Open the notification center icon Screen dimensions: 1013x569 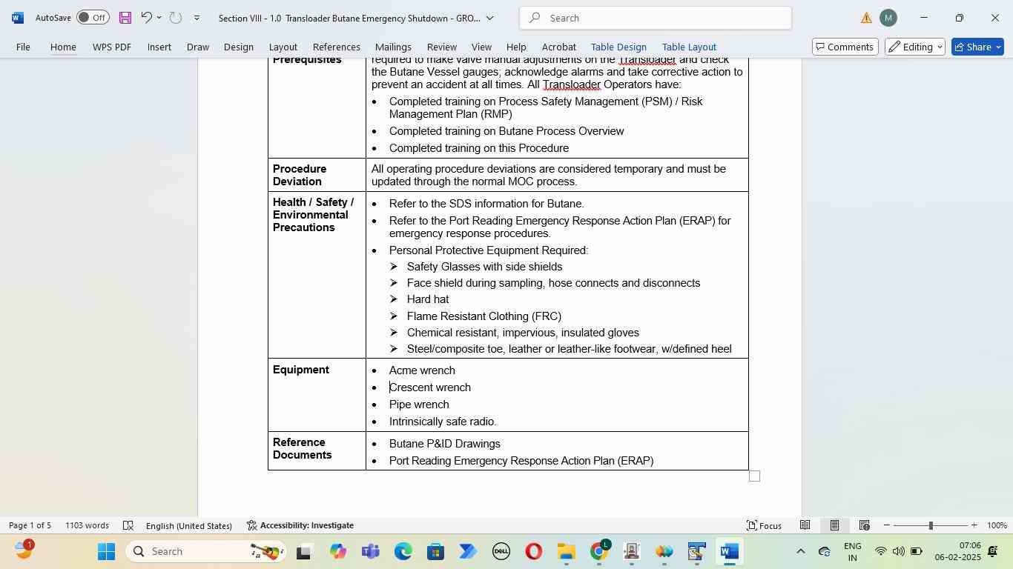pyautogui.click(x=993, y=551)
